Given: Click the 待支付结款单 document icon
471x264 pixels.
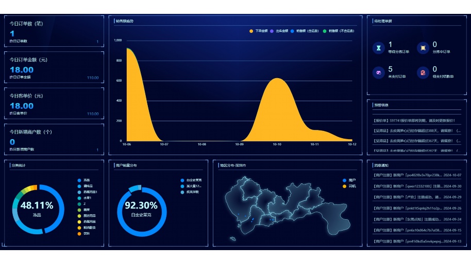Looking at the screenshot, I should 423,72.
